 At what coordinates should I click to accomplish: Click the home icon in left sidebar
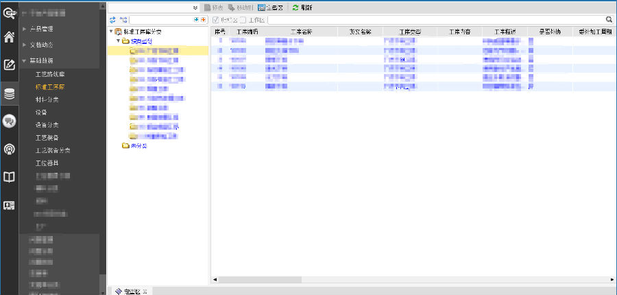9,37
